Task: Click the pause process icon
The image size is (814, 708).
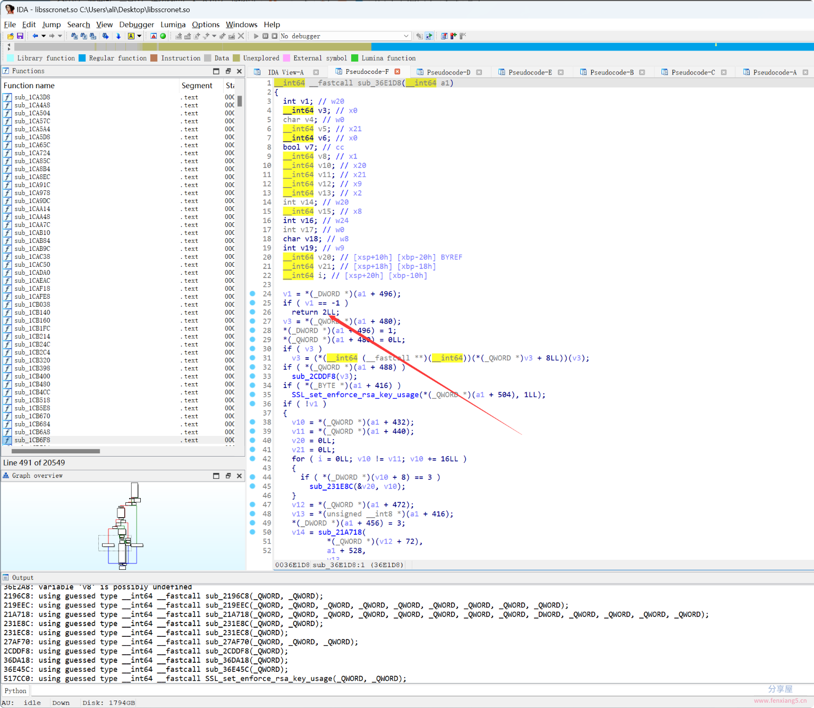Action: tap(265, 36)
